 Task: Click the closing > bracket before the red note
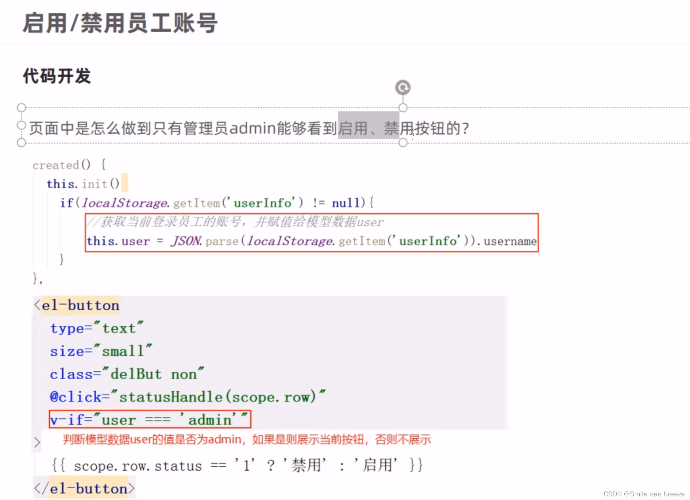point(37,442)
